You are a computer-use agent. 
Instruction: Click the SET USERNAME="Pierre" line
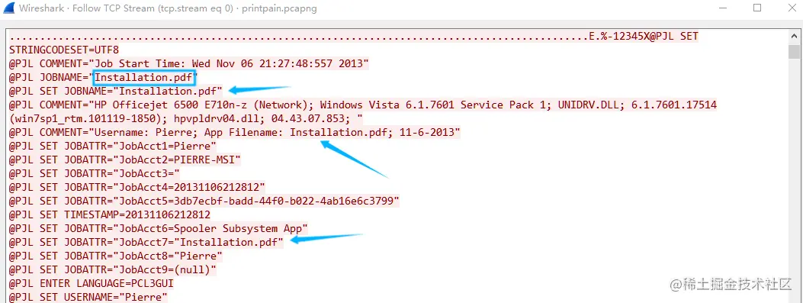[88, 297]
